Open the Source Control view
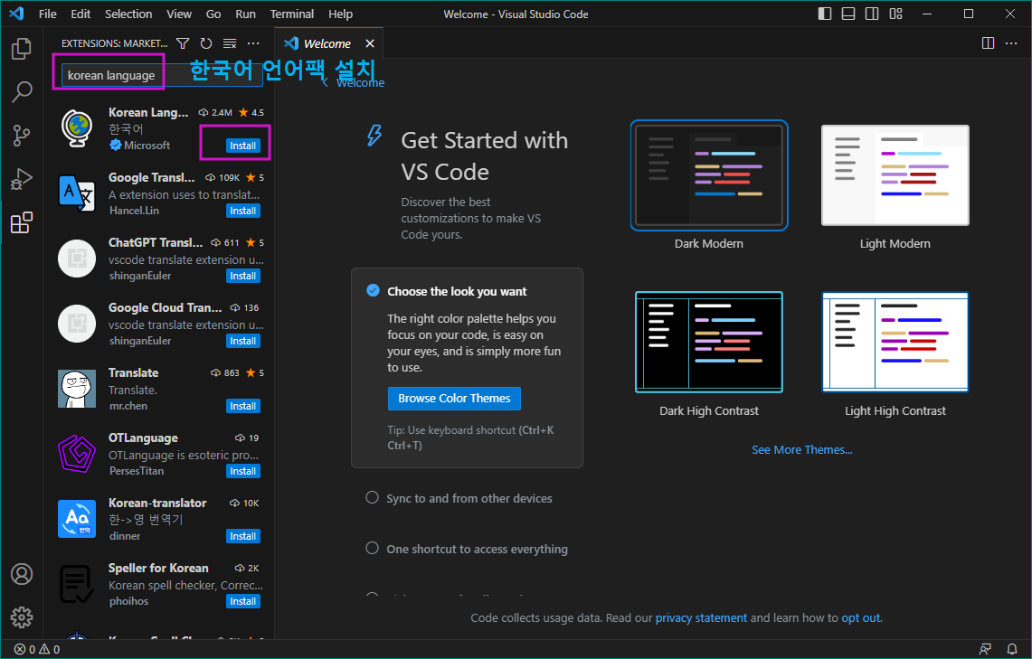1032x659 pixels. coord(21,136)
